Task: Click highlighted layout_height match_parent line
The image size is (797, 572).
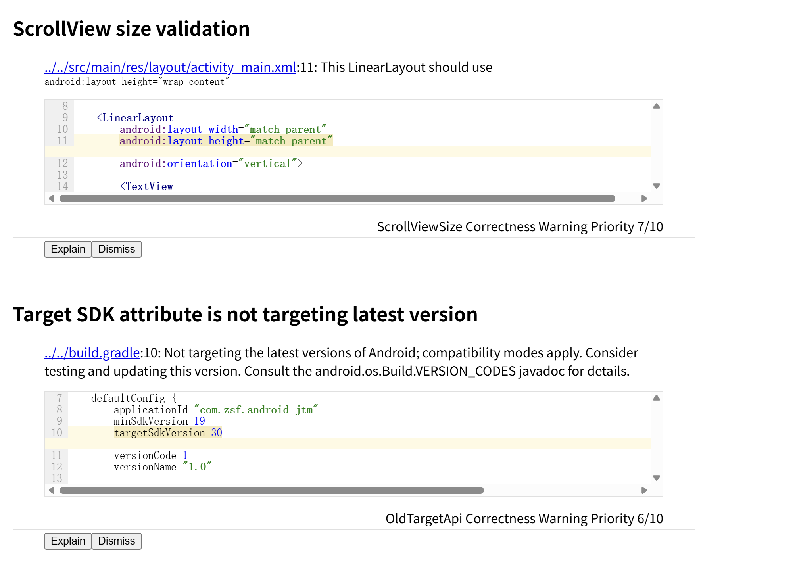Action: [x=226, y=141]
